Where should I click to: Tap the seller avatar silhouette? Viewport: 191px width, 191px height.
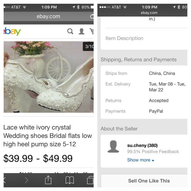click(113, 147)
